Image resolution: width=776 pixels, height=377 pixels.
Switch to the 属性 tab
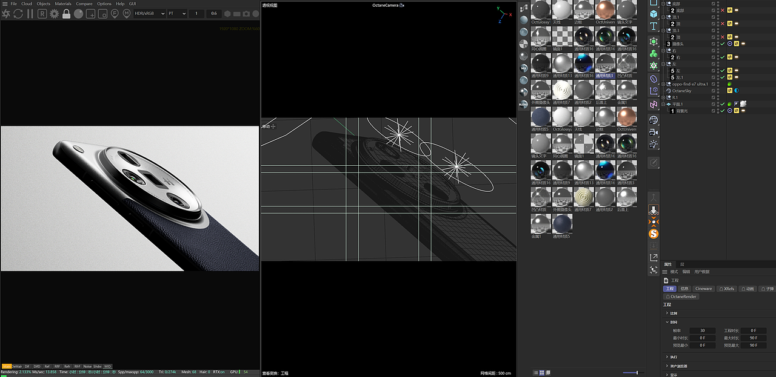coord(668,264)
